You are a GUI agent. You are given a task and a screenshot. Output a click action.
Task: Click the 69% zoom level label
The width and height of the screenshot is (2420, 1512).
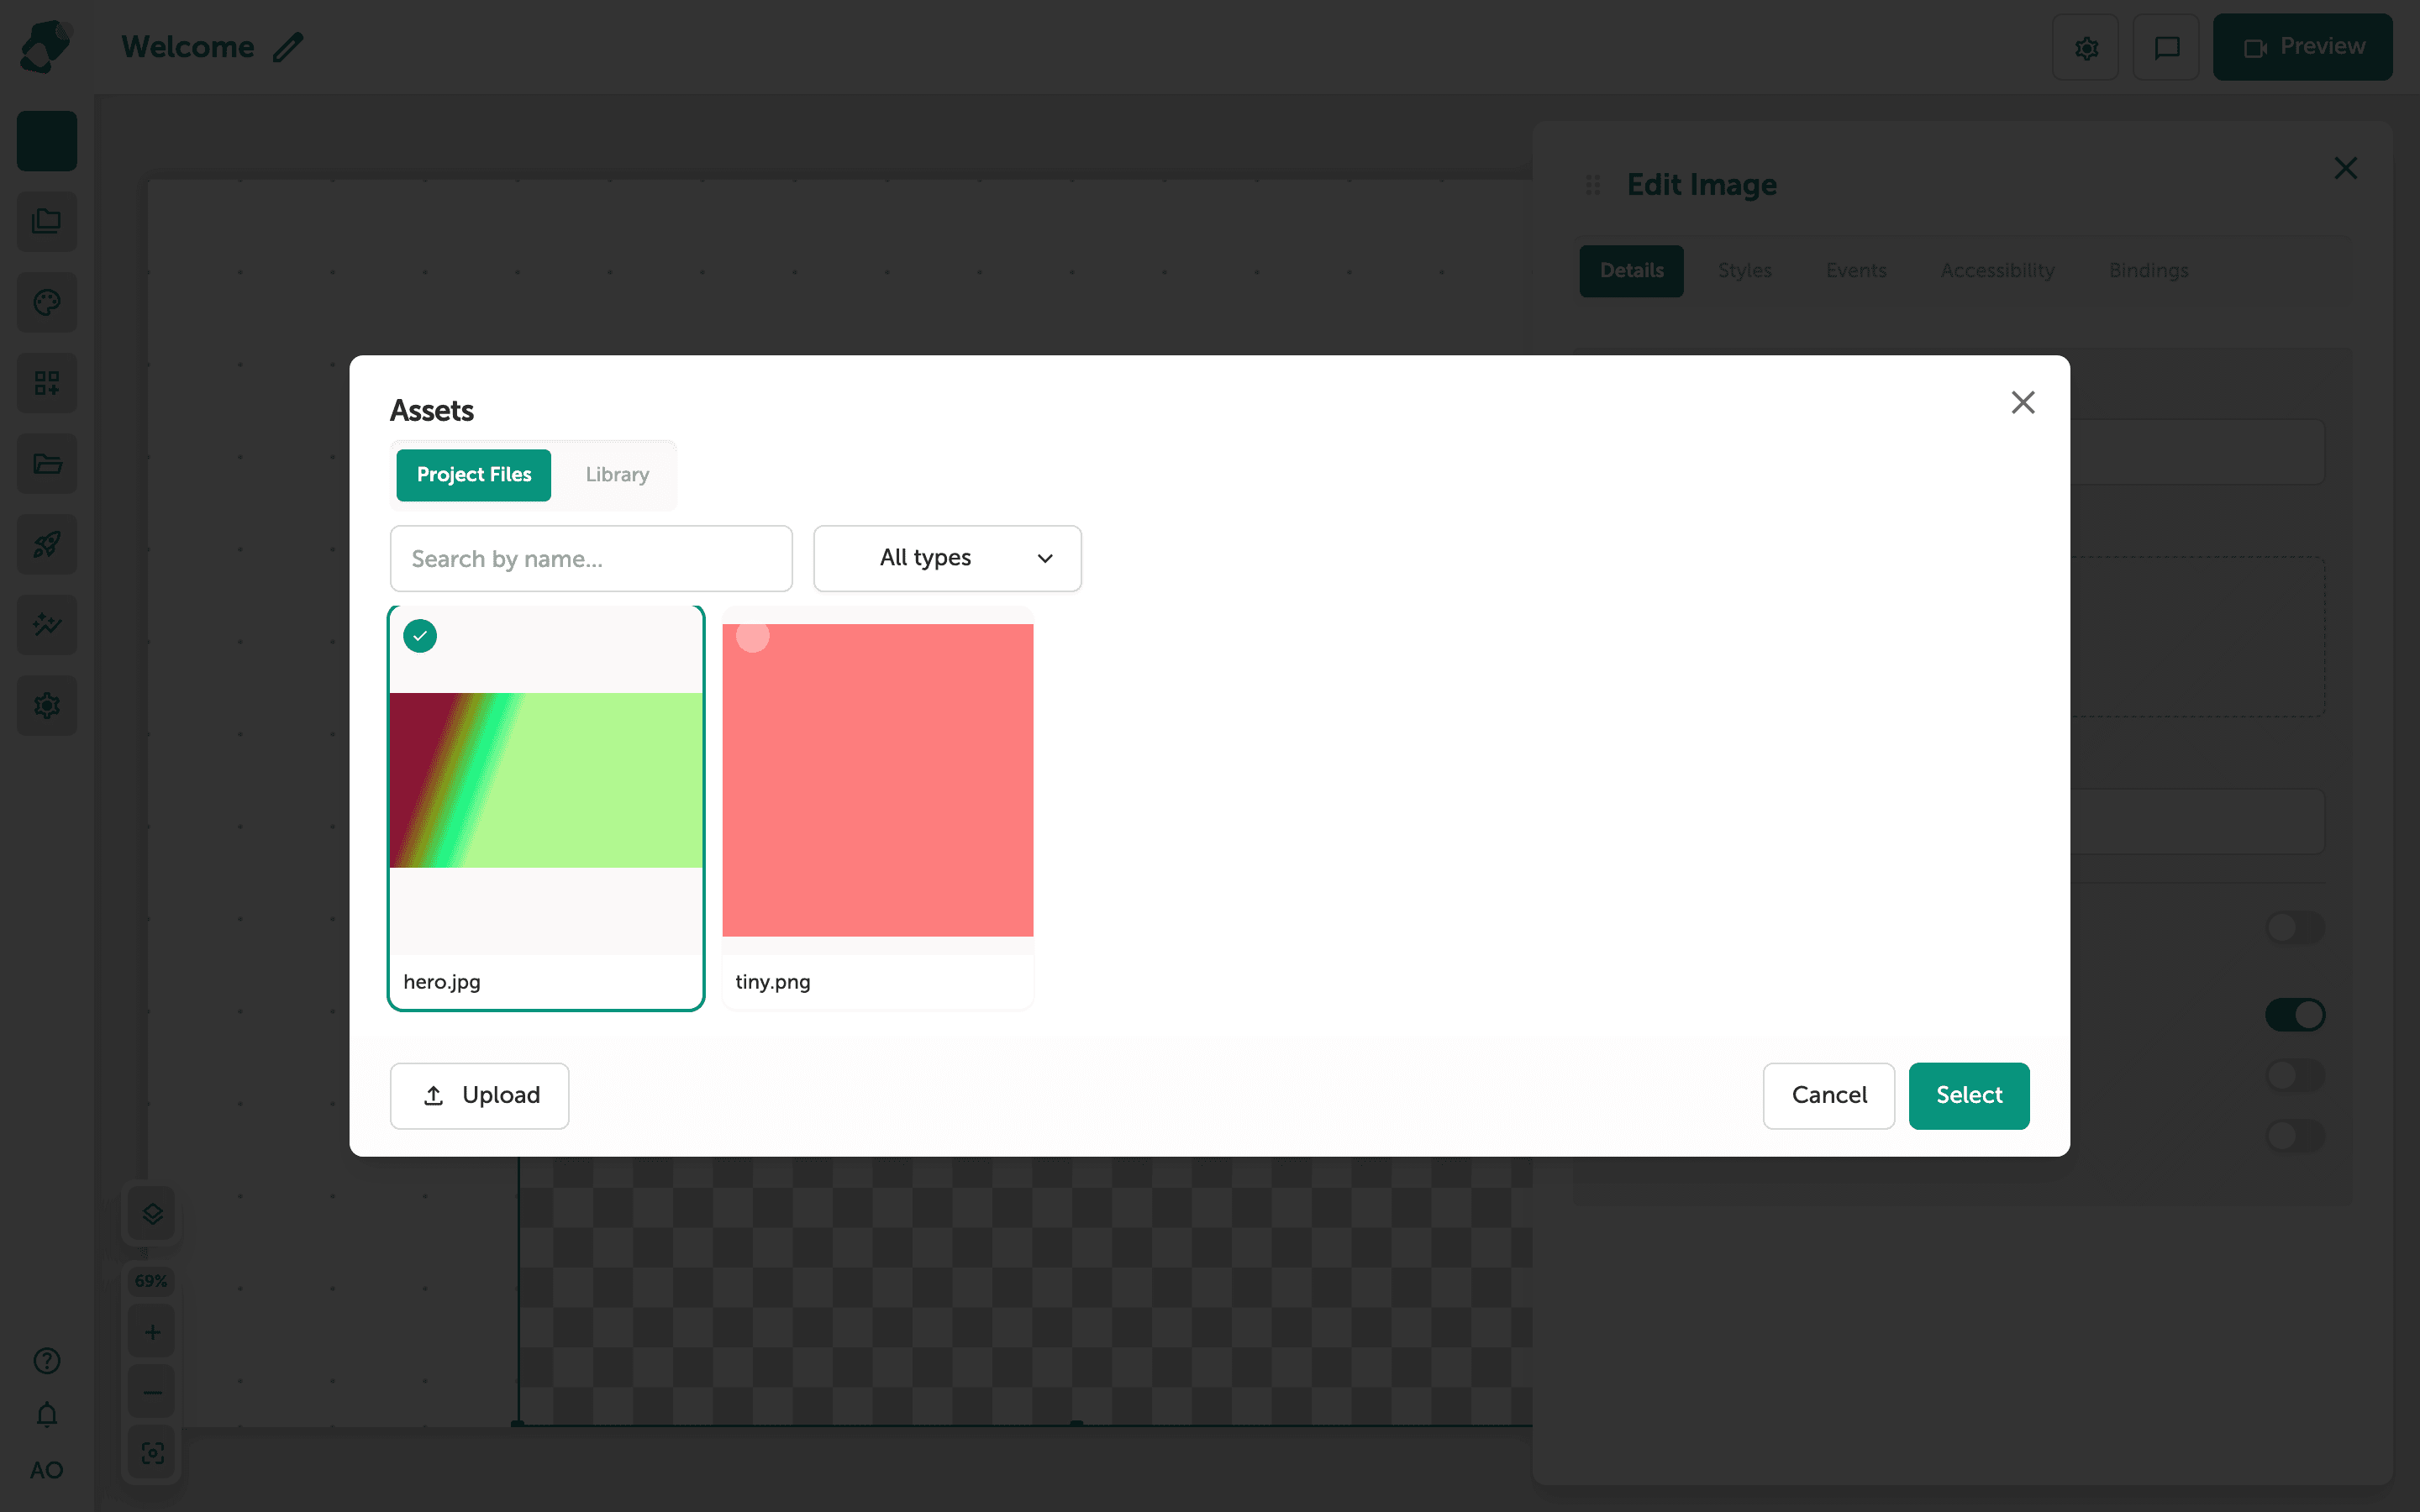(151, 1281)
